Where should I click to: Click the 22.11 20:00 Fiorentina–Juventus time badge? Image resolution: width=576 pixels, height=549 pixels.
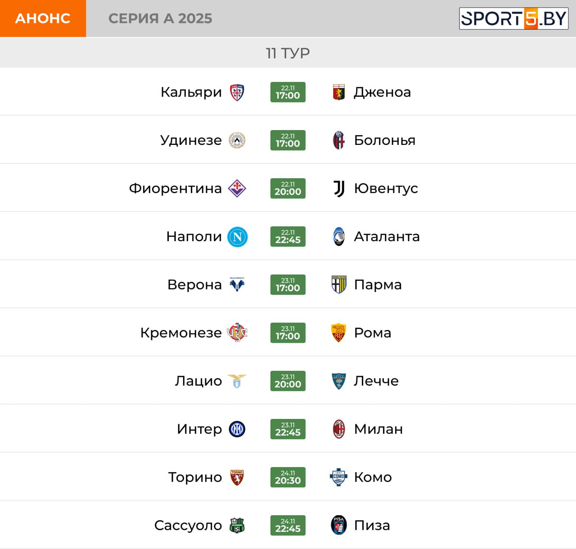[288, 189]
